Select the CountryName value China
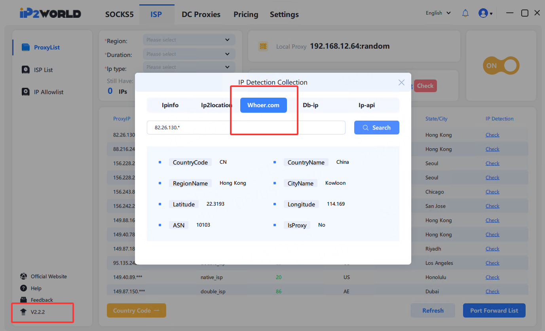This screenshot has width=545, height=331. click(x=343, y=162)
